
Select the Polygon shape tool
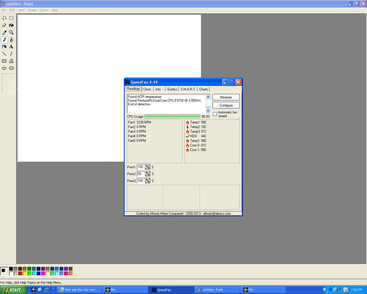pyautogui.click(x=11, y=61)
